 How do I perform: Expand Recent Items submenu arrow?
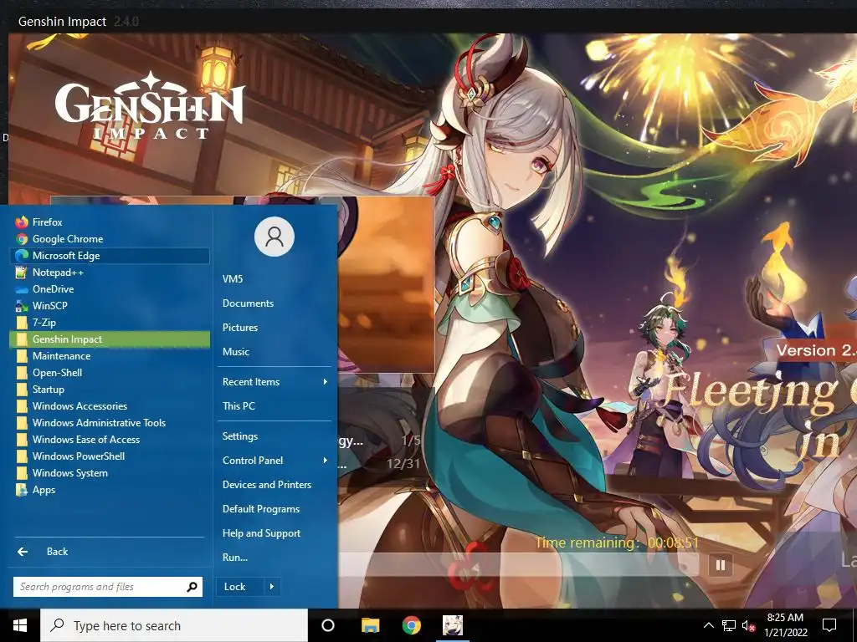click(x=326, y=381)
